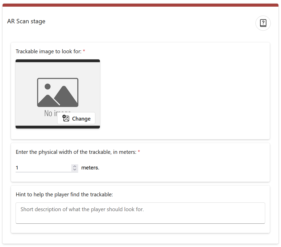Click the "AR Scan stage" heading
Image resolution: width=281 pixels, height=247 pixels.
click(26, 21)
